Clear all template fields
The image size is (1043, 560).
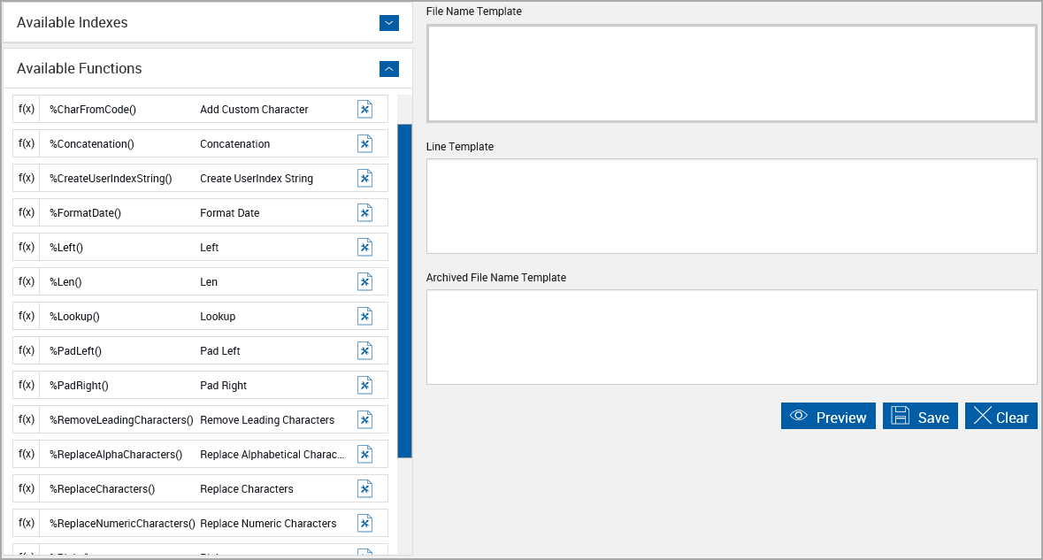(x=1001, y=416)
